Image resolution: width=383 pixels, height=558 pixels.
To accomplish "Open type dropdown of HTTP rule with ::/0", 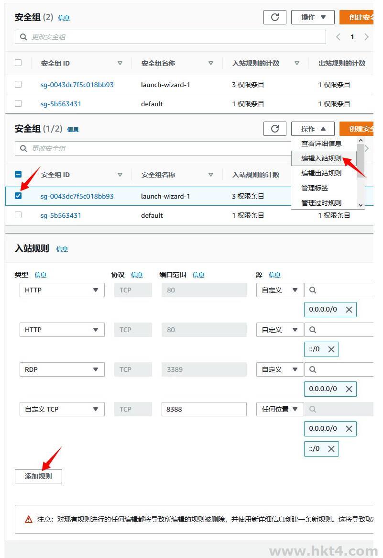I will 62,330.
